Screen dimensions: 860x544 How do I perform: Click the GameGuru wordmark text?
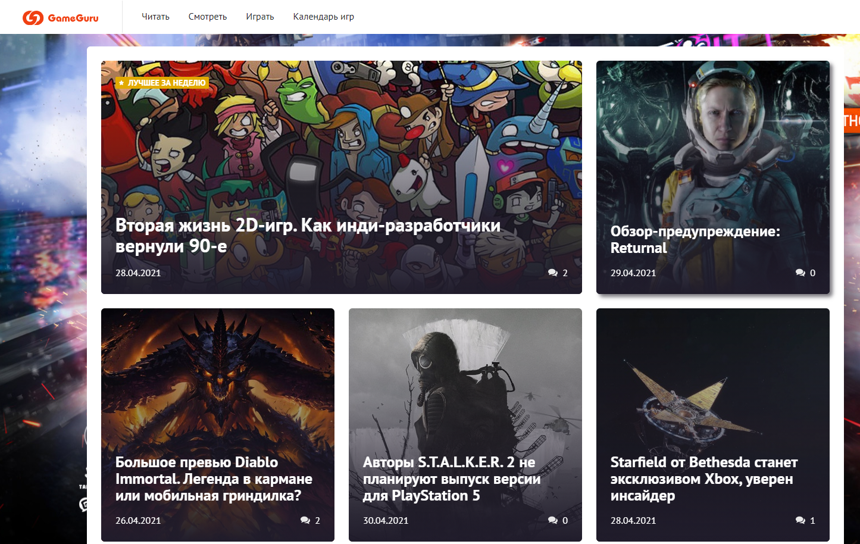[x=73, y=18]
